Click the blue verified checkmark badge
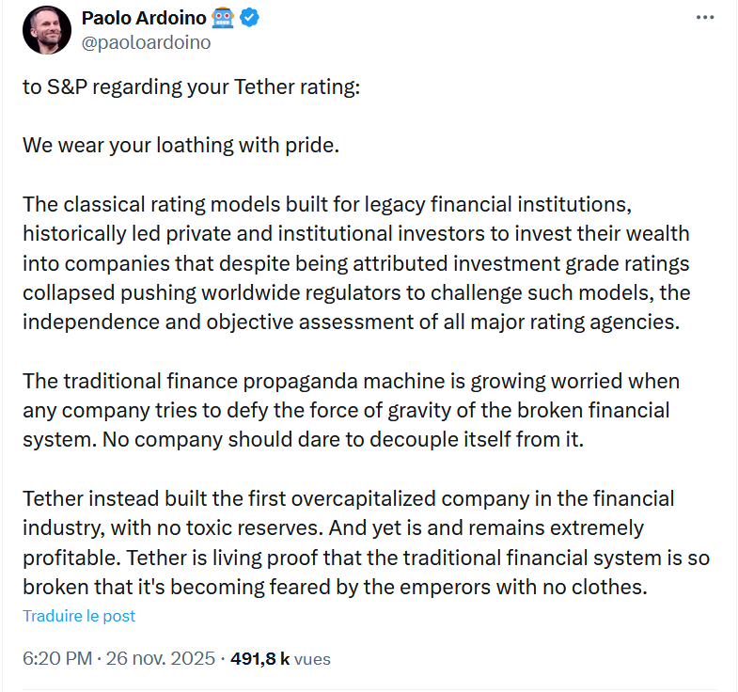Image resolution: width=738 pixels, height=692 pixels. pos(249,18)
